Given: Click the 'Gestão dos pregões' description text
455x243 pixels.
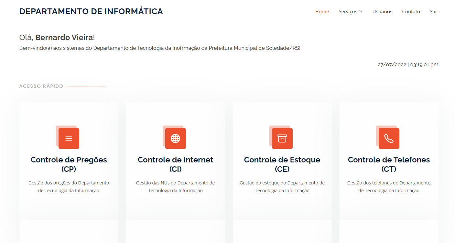Looking at the screenshot, I should tap(69, 187).
